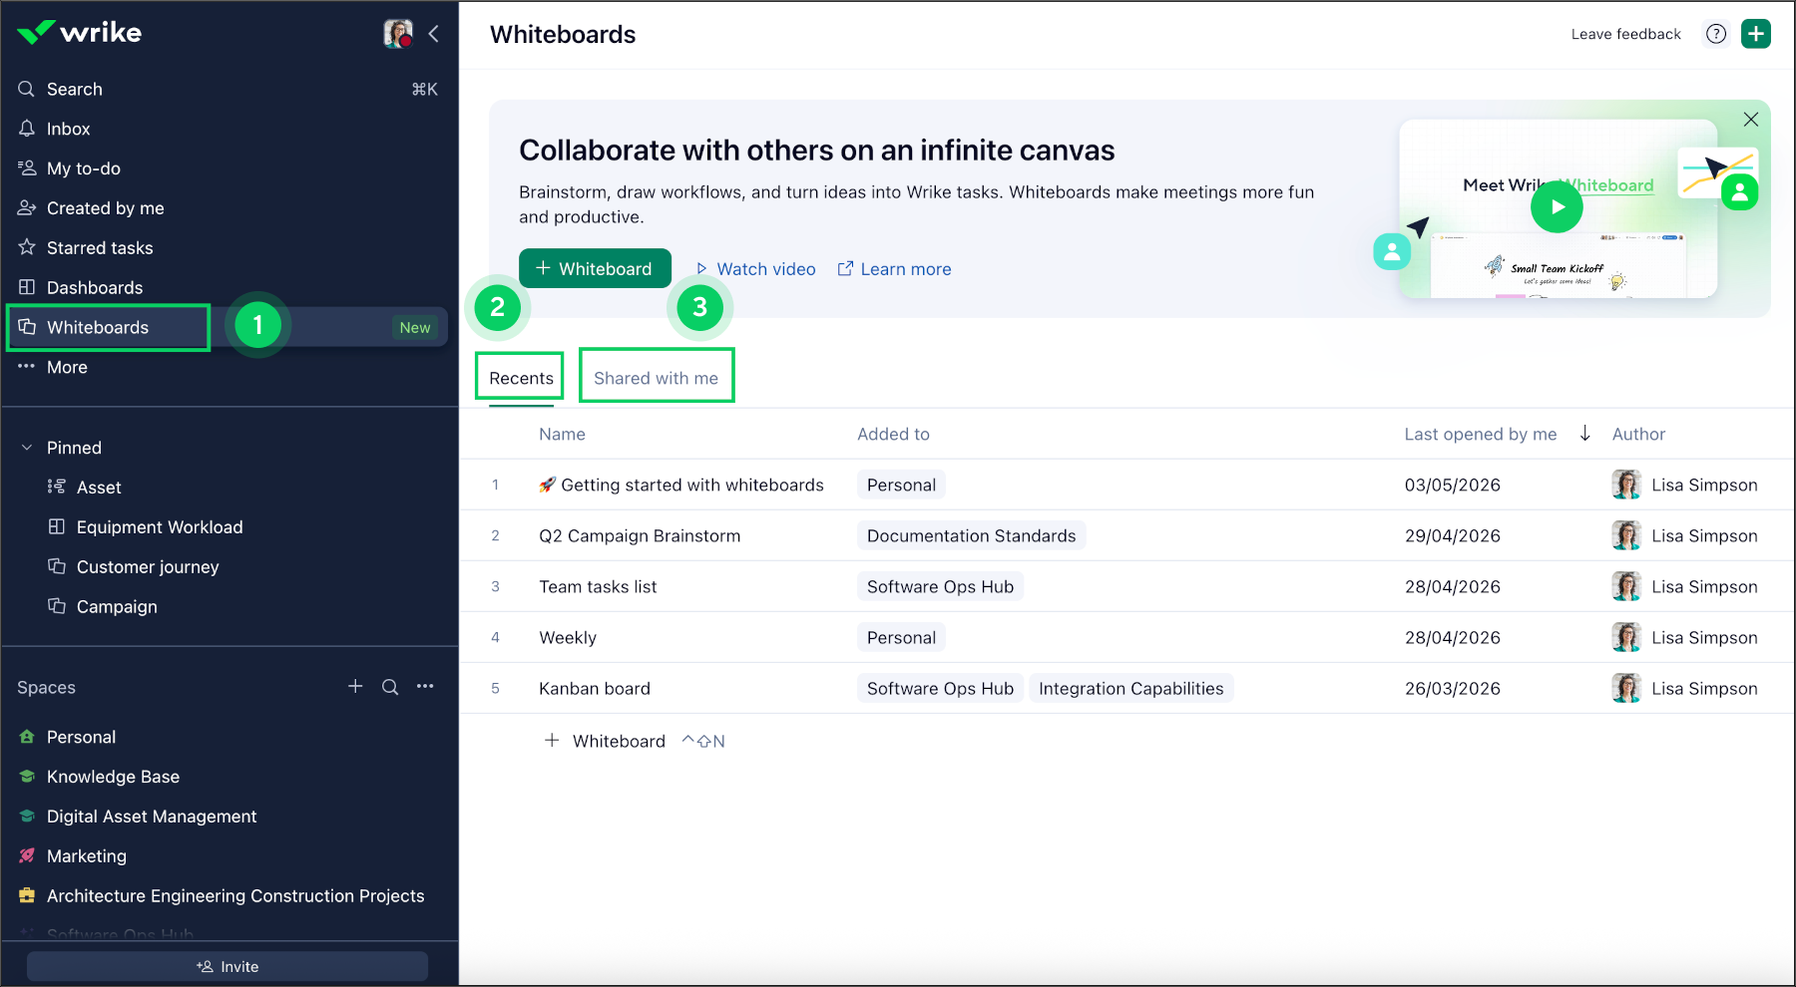Sort by Last opened by me
Image resolution: width=1796 pixels, height=987 pixels.
coord(1481,434)
